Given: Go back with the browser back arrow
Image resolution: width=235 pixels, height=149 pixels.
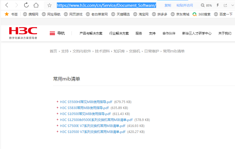Looking at the screenshot, I should click(x=7, y=5).
